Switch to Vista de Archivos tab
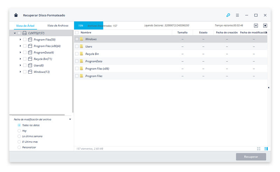This screenshot has height=172, width=280. tap(58, 25)
